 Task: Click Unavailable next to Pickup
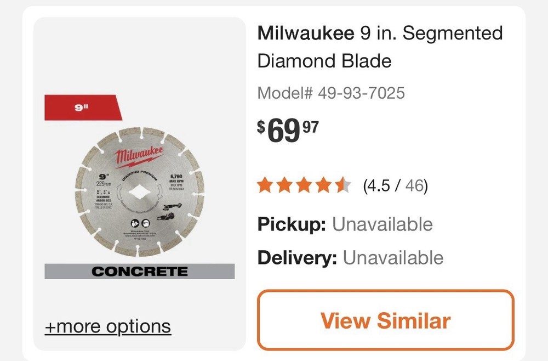click(384, 224)
